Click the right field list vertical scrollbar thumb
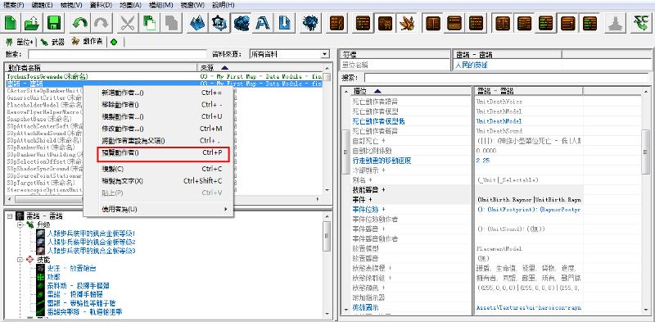The height and width of the screenshot is (322, 655). [x=645, y=152]
